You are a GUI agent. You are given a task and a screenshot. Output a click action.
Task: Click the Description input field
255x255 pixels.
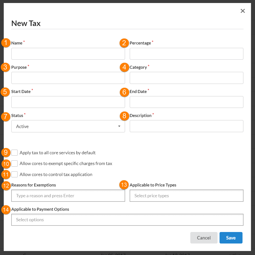tap(186, 126)
